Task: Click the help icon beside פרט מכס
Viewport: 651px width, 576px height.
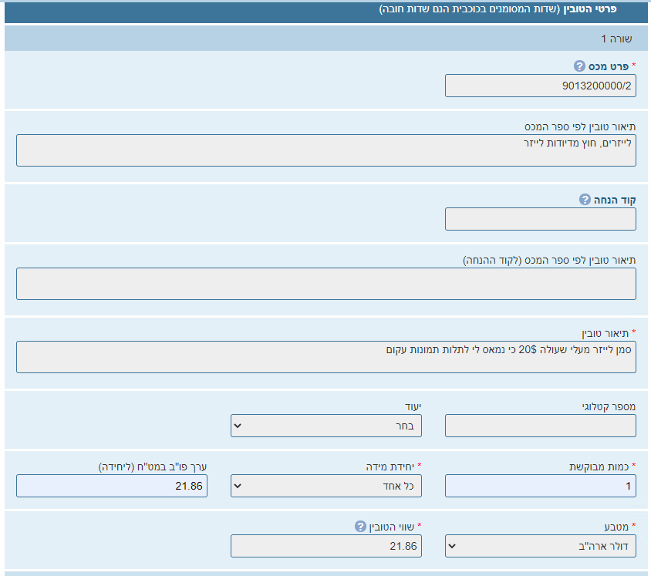Action: (x=580, y=66)
